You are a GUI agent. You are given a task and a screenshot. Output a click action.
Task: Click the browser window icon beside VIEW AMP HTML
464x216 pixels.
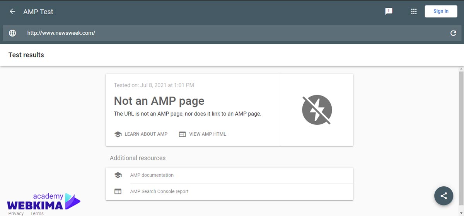[x=183, y=134]
